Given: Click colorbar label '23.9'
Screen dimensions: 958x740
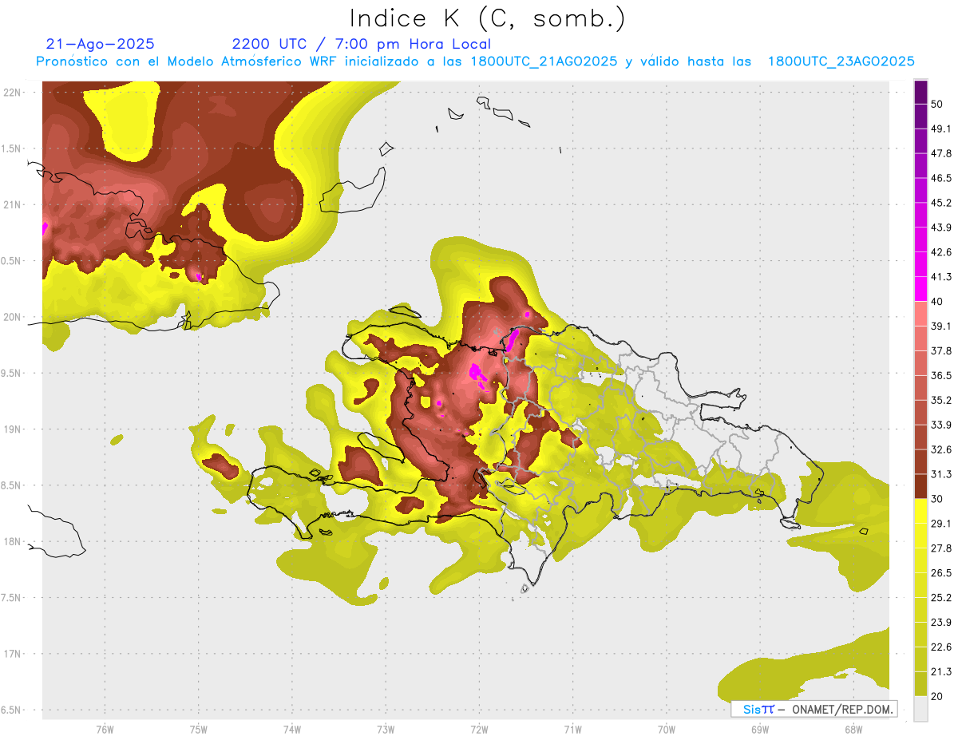Looking at the screenshot, I should (941, 623).
